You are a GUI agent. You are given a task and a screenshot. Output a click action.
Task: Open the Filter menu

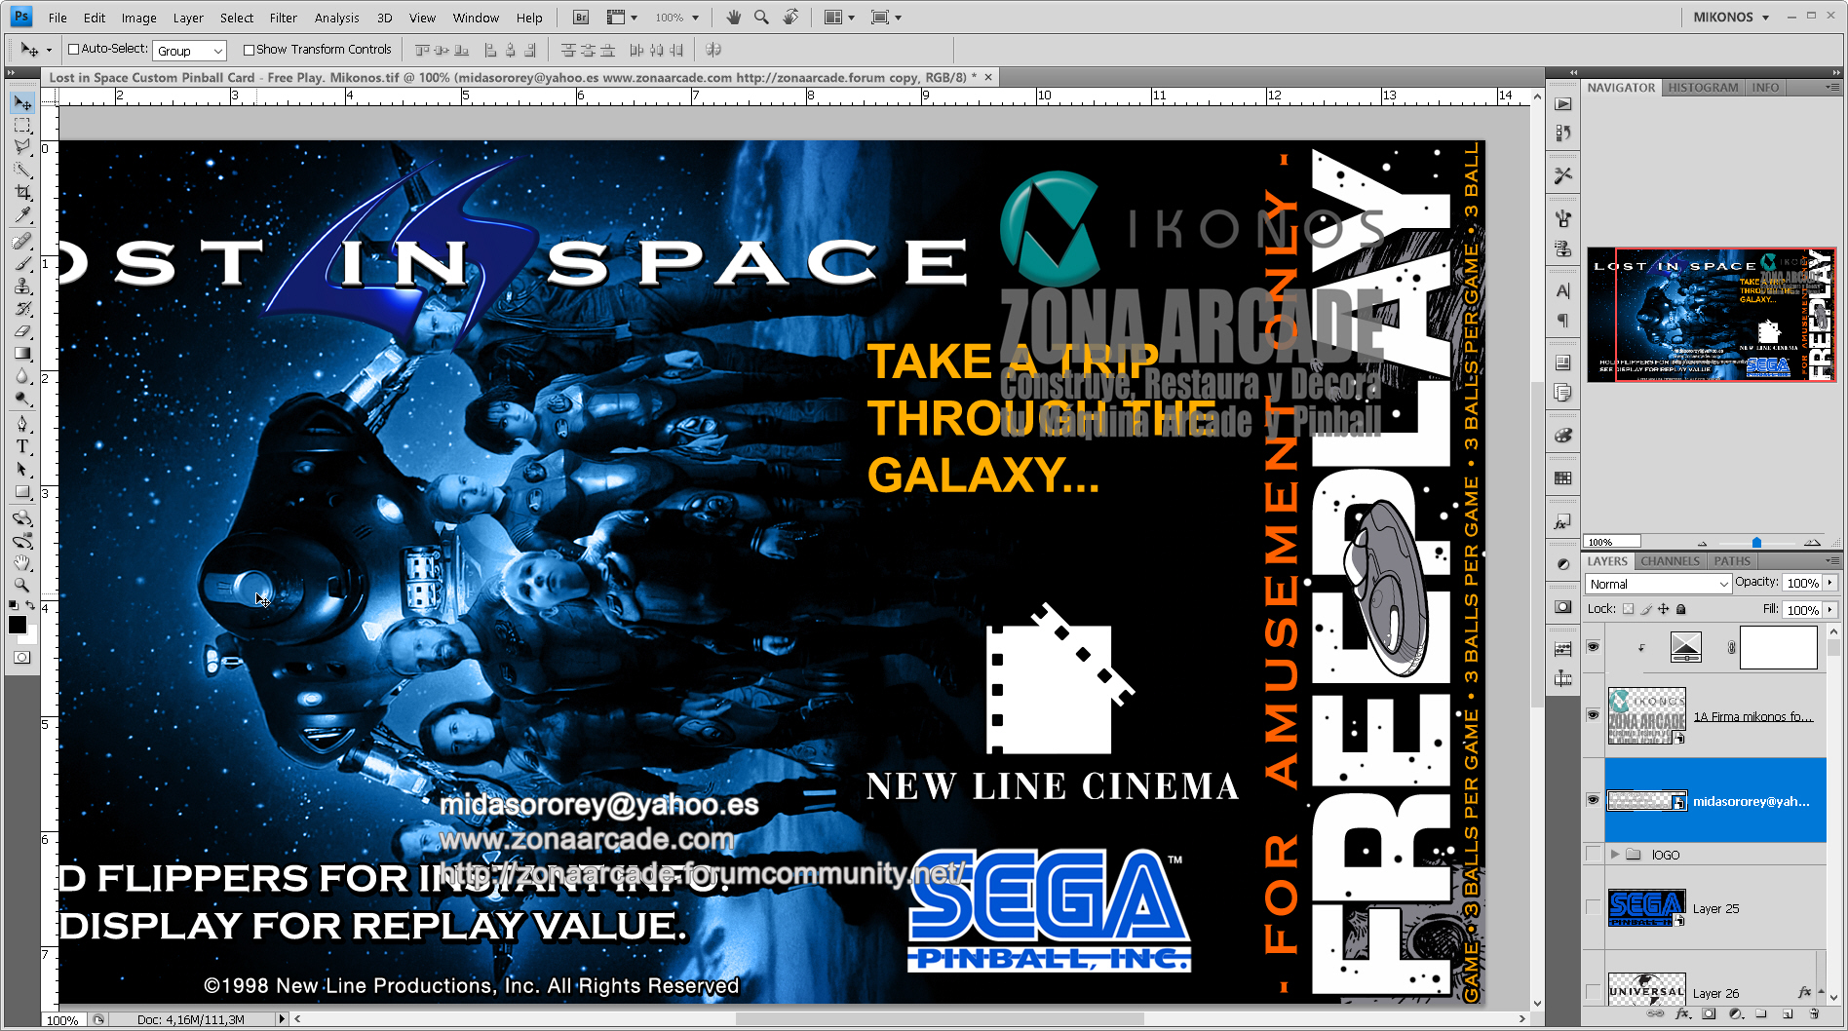pyautogui.click(x=284, y=18)
